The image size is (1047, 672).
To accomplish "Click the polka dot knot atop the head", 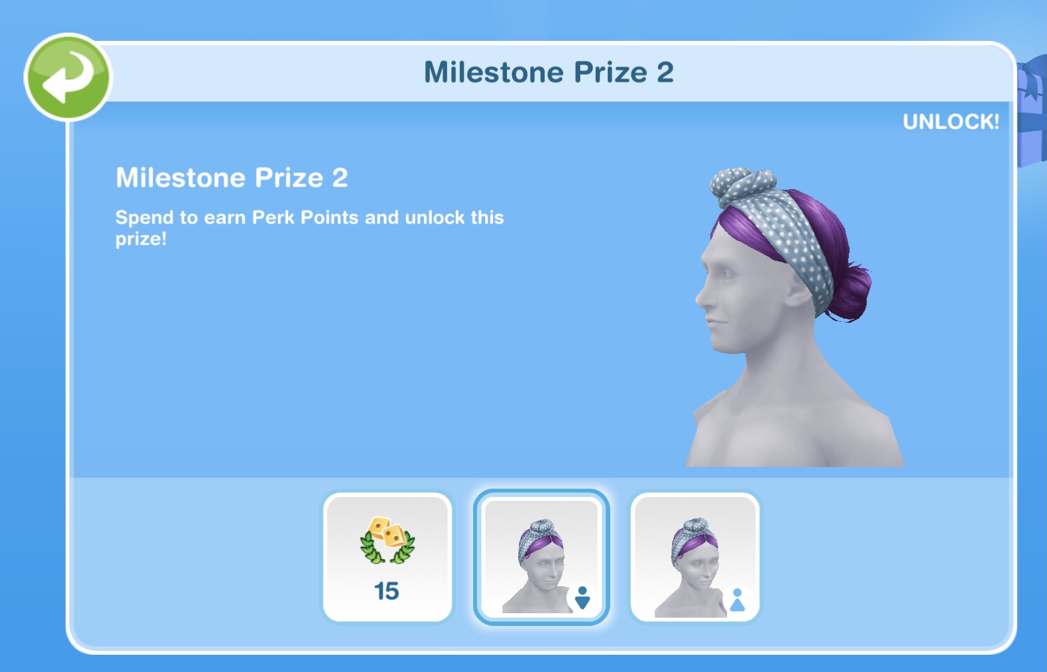I will pos(742,185).
